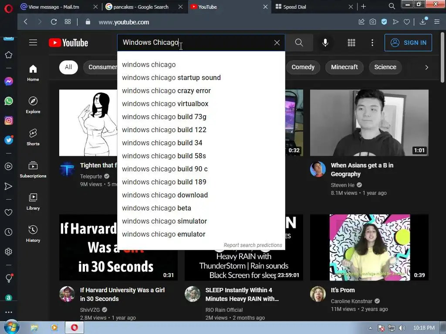The image size is (446, 334).
Task: Click the address bar showing www.youtube.com
Action: coord(124,22)
